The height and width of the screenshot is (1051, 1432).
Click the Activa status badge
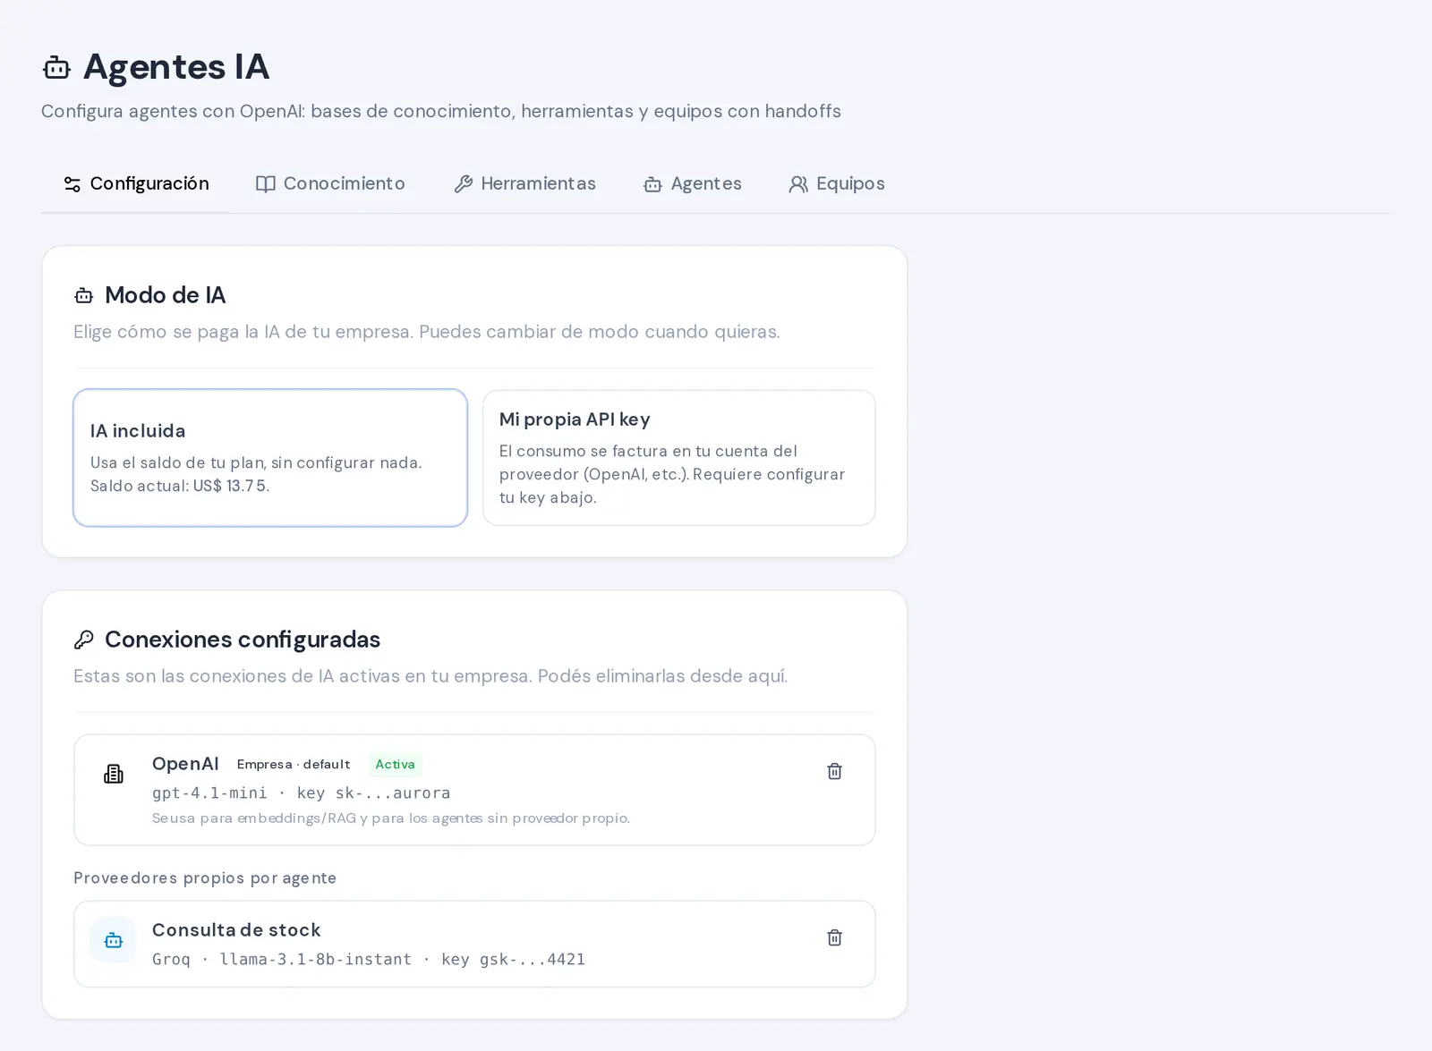coord(395,765)
